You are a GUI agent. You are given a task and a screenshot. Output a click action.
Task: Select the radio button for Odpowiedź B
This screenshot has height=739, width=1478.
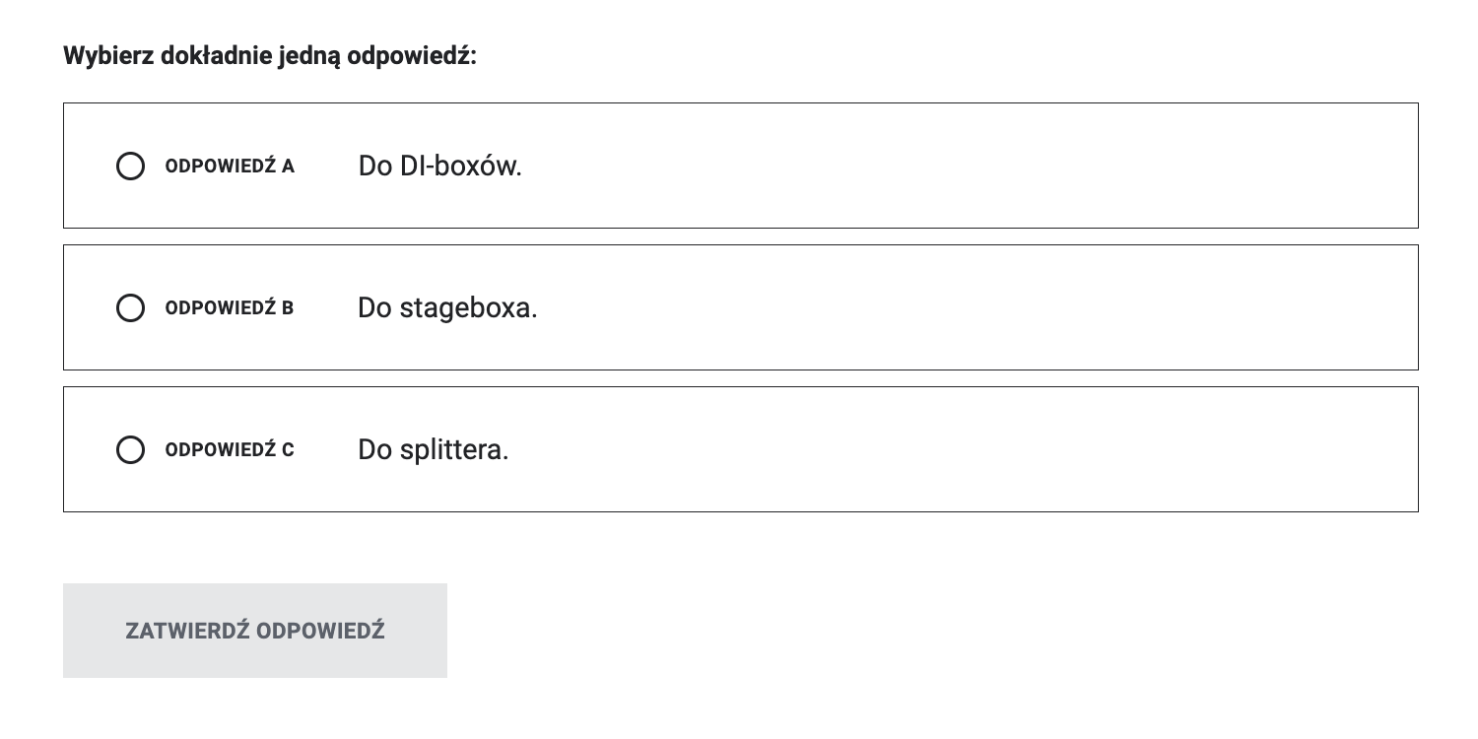(x=130, y=308)
